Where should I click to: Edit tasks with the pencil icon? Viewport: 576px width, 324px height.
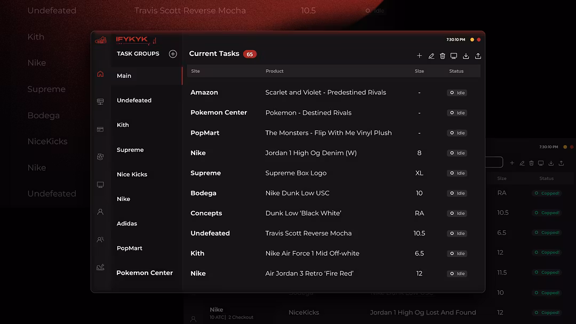pyautogui.click(x=431, y=56)
